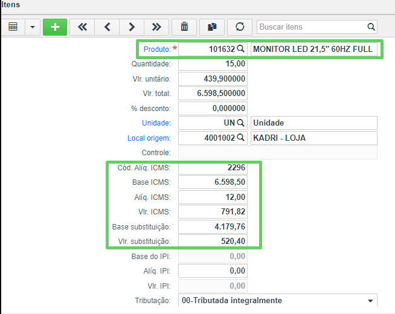The height and width of the screenshot is (314, 395).
Task: Select the % desconto field
Action: (x=213, y=108)
